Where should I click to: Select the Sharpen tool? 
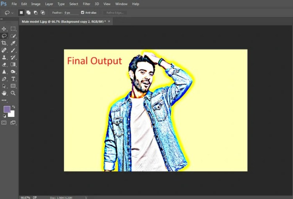click(x=4, y=71)
